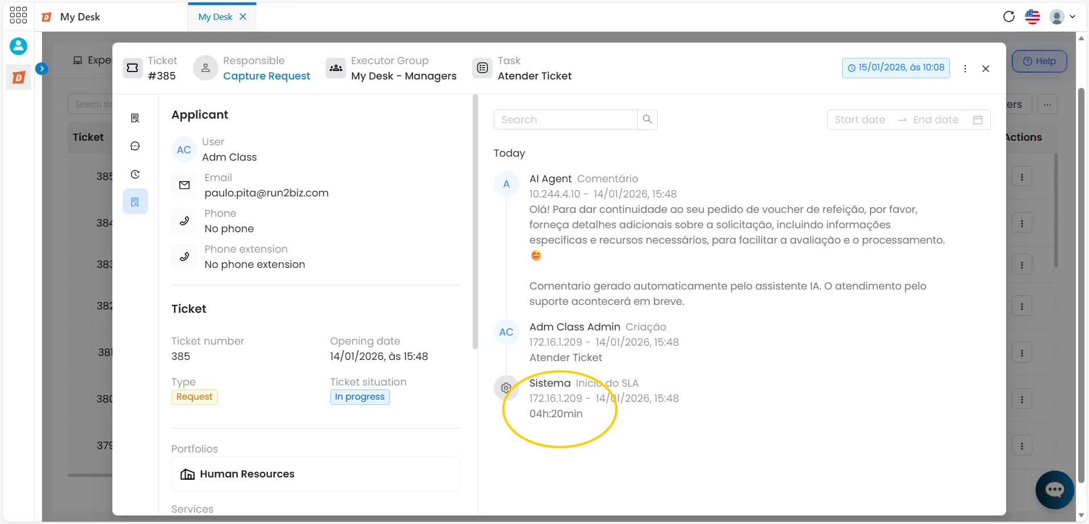Click the Phone handset icon
The width and height of the screenshot is (1089, 524).
[184, 221]
